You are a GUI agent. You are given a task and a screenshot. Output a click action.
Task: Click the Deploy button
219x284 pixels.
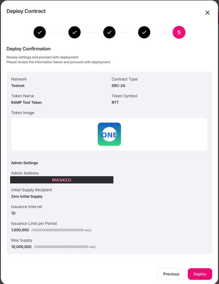click(x=200, y=274)
